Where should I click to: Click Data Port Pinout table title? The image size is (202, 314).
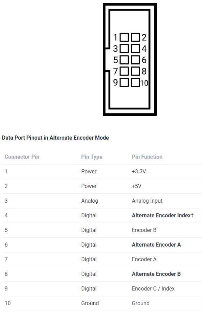pos(55,138)
